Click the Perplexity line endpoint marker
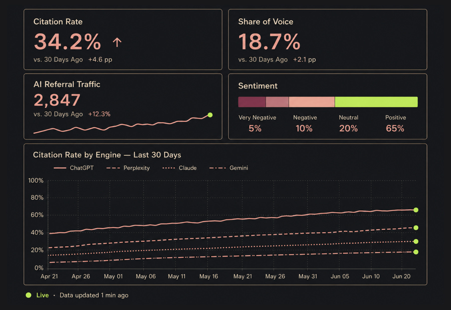The image size is (451, 310). 416,228
